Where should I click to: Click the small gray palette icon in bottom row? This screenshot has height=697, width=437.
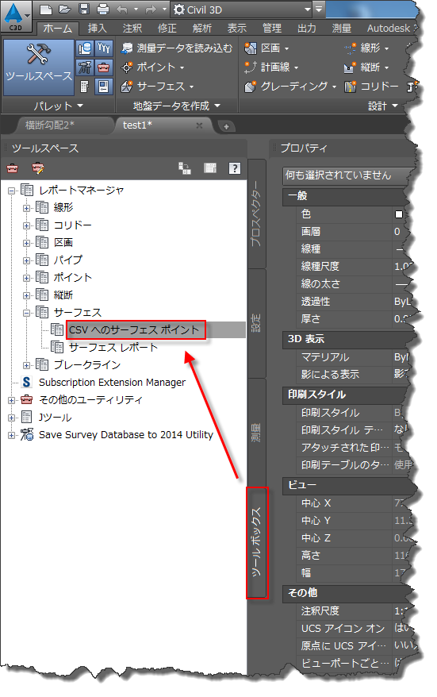pyautogui.click(x=85, y=87)
